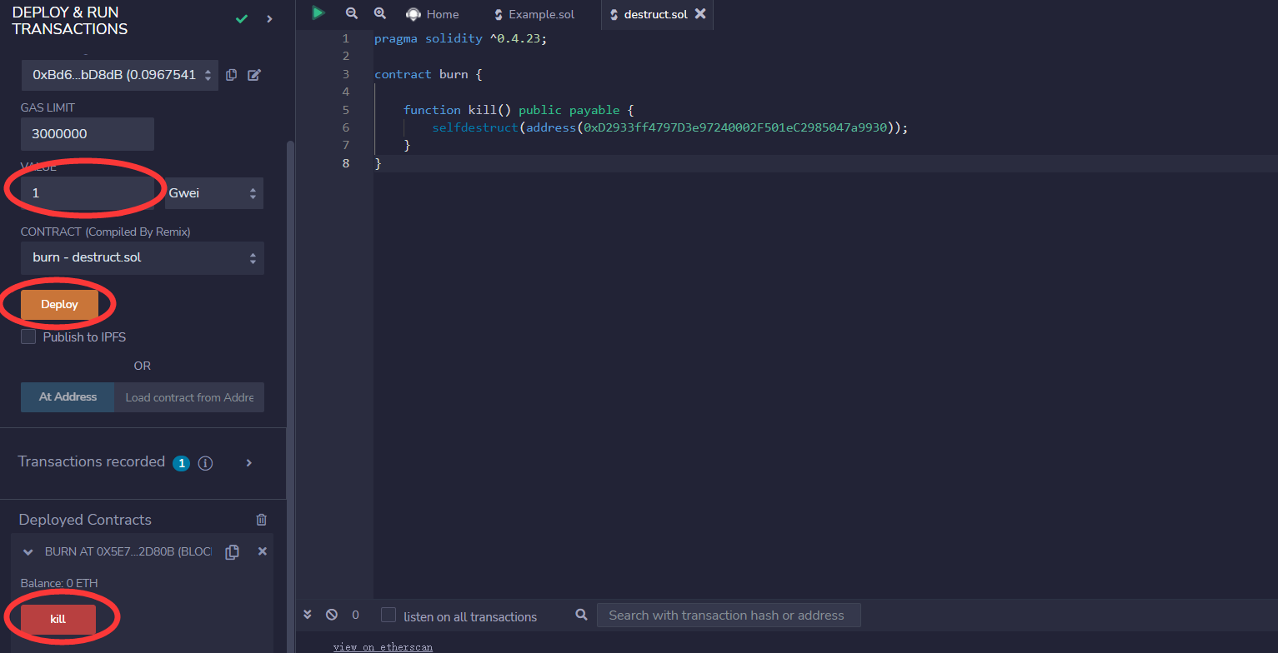Click the pending transactions counter showing 0
The image size is (1278, 653).
click(355, 615)
